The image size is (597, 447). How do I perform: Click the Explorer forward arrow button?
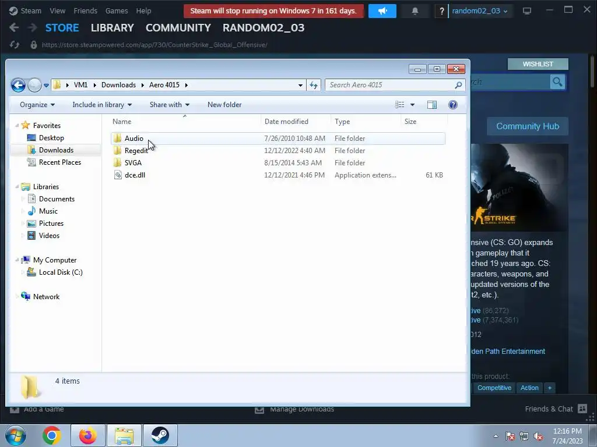pos(34,85)
